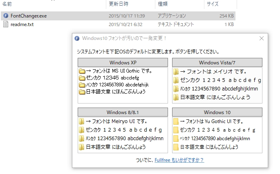Apply the Windows XP default font button
Screen dimensions: 280x174
click(x=123, y=62)
